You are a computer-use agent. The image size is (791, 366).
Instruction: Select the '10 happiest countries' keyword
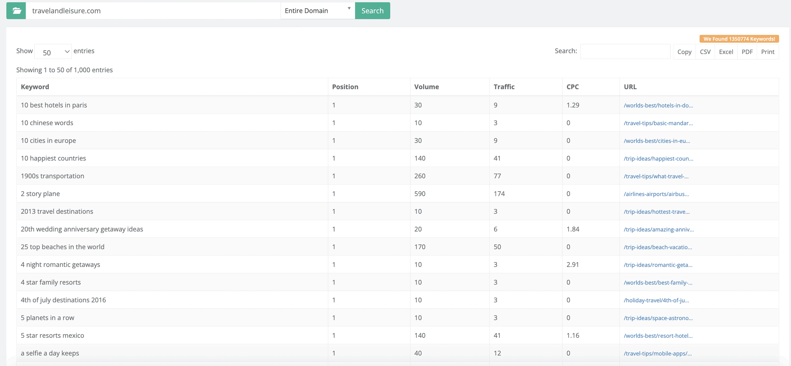pos(53,158)
